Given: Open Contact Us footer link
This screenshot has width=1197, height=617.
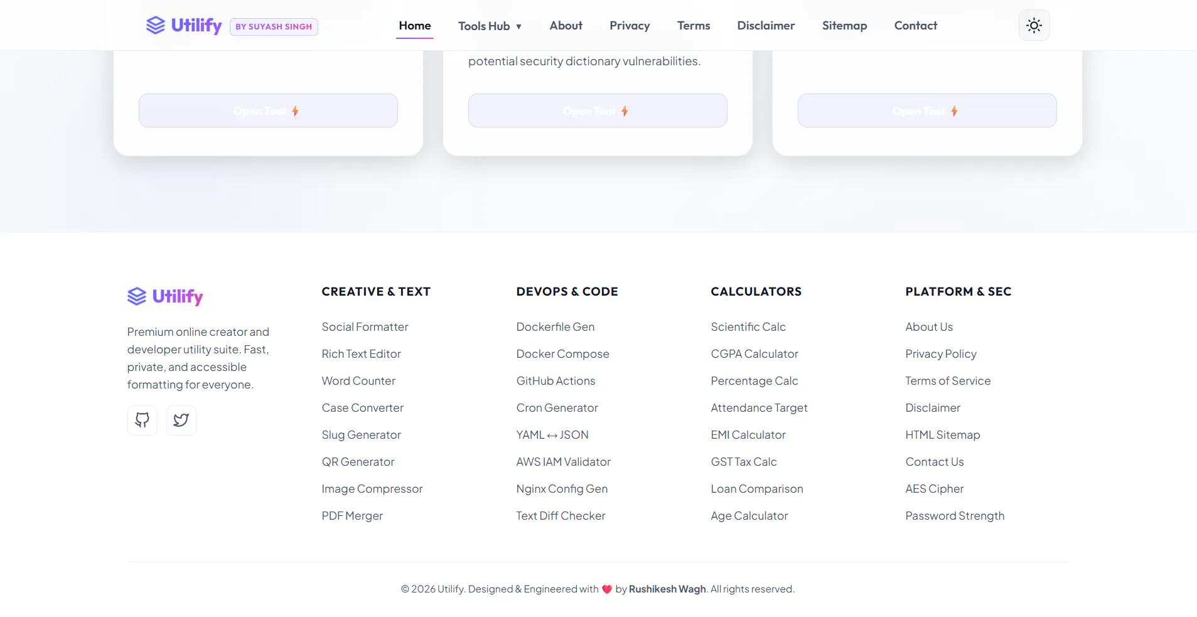Looking at the screenshot, I should [935, 462].
